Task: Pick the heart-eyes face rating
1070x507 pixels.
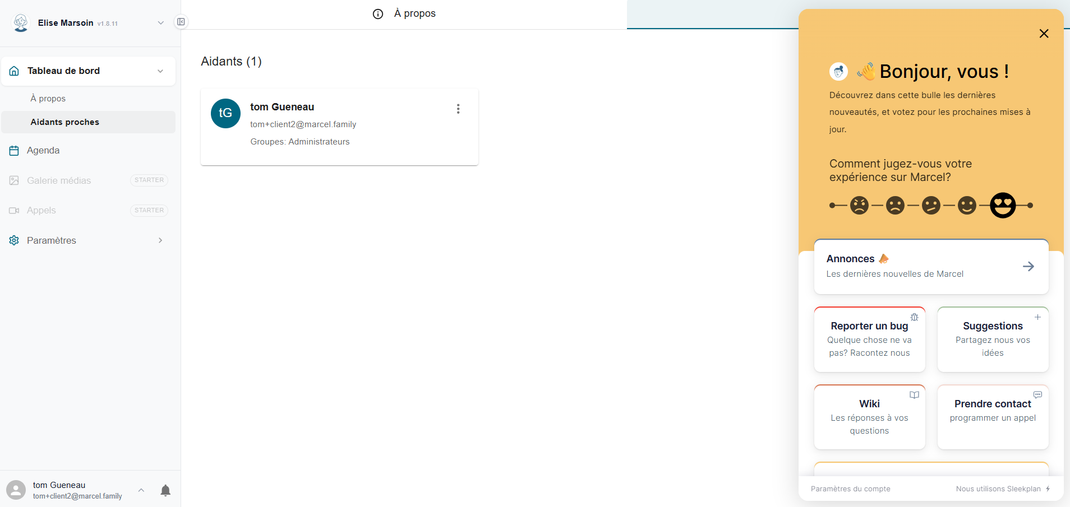Action: (1003, 206)
